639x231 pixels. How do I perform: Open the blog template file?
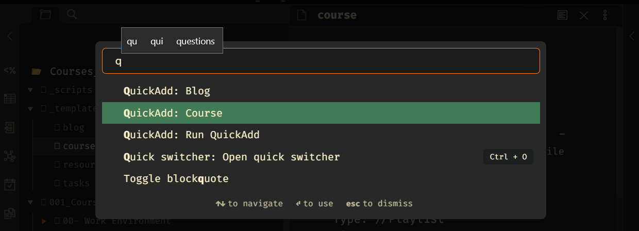point(74,127)
